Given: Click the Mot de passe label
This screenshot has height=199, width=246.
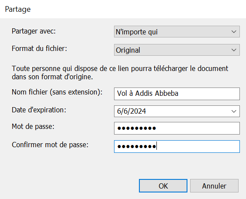Looking at the screenshot, I should pos(33,126).
